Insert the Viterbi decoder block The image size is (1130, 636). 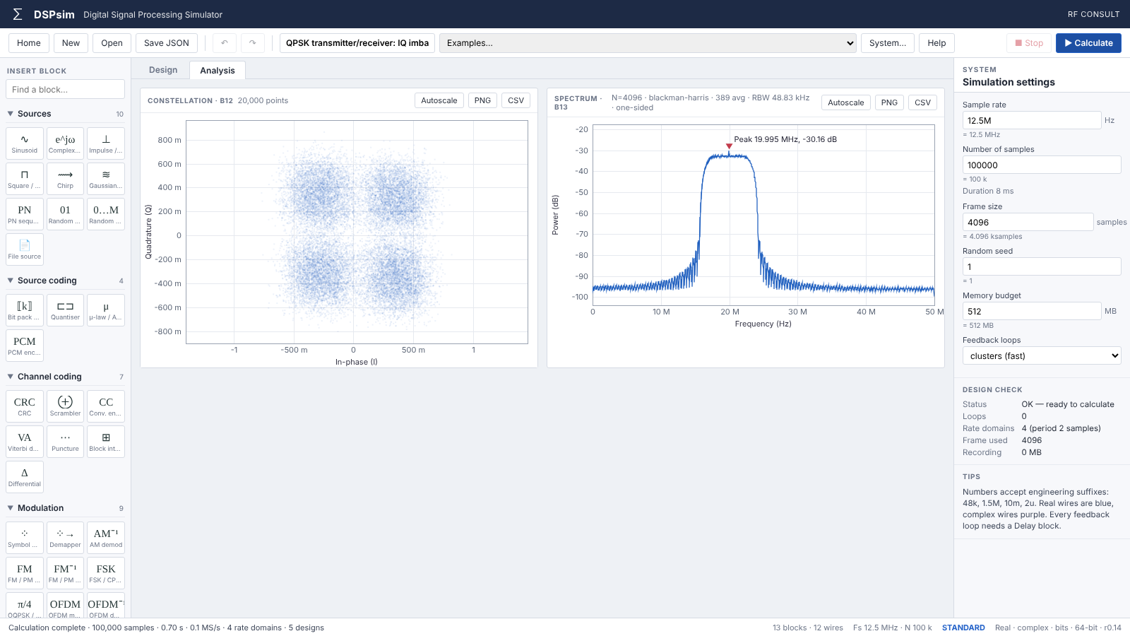[x=25, y=442]
